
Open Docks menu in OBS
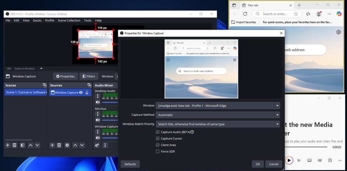pyautogui.click(x=37, y=20)
